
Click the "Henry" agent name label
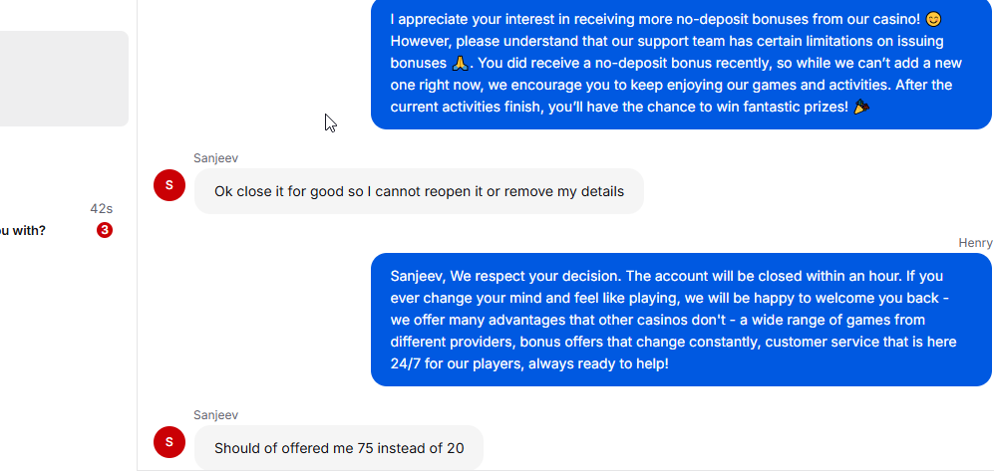coord(974,243)
